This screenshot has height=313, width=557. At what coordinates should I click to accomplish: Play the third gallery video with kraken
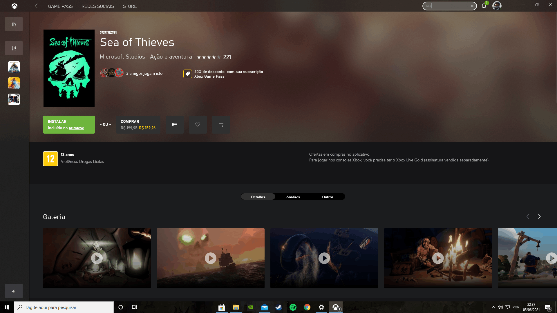[324, 258]
